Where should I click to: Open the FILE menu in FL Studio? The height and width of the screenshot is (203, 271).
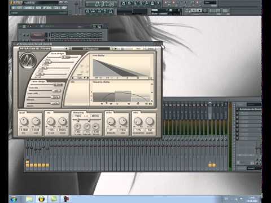tap(14, 8)
